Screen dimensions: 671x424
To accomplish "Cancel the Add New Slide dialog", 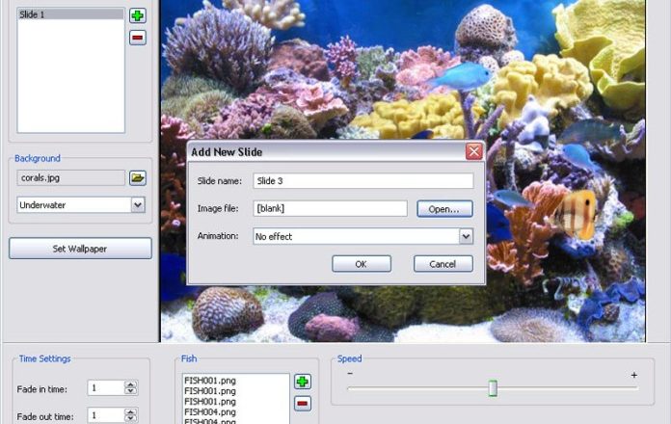I will pyautogui.click(x=443, y=264).
